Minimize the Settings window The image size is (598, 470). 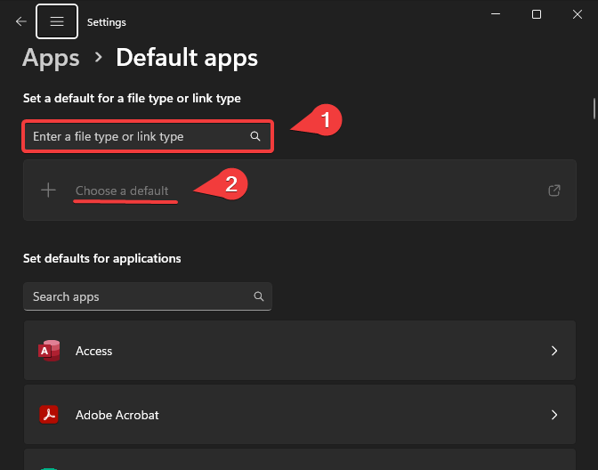click(496, 14)
